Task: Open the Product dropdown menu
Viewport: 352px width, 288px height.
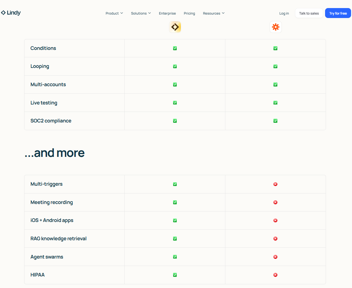Action: (x=114, y=13)
